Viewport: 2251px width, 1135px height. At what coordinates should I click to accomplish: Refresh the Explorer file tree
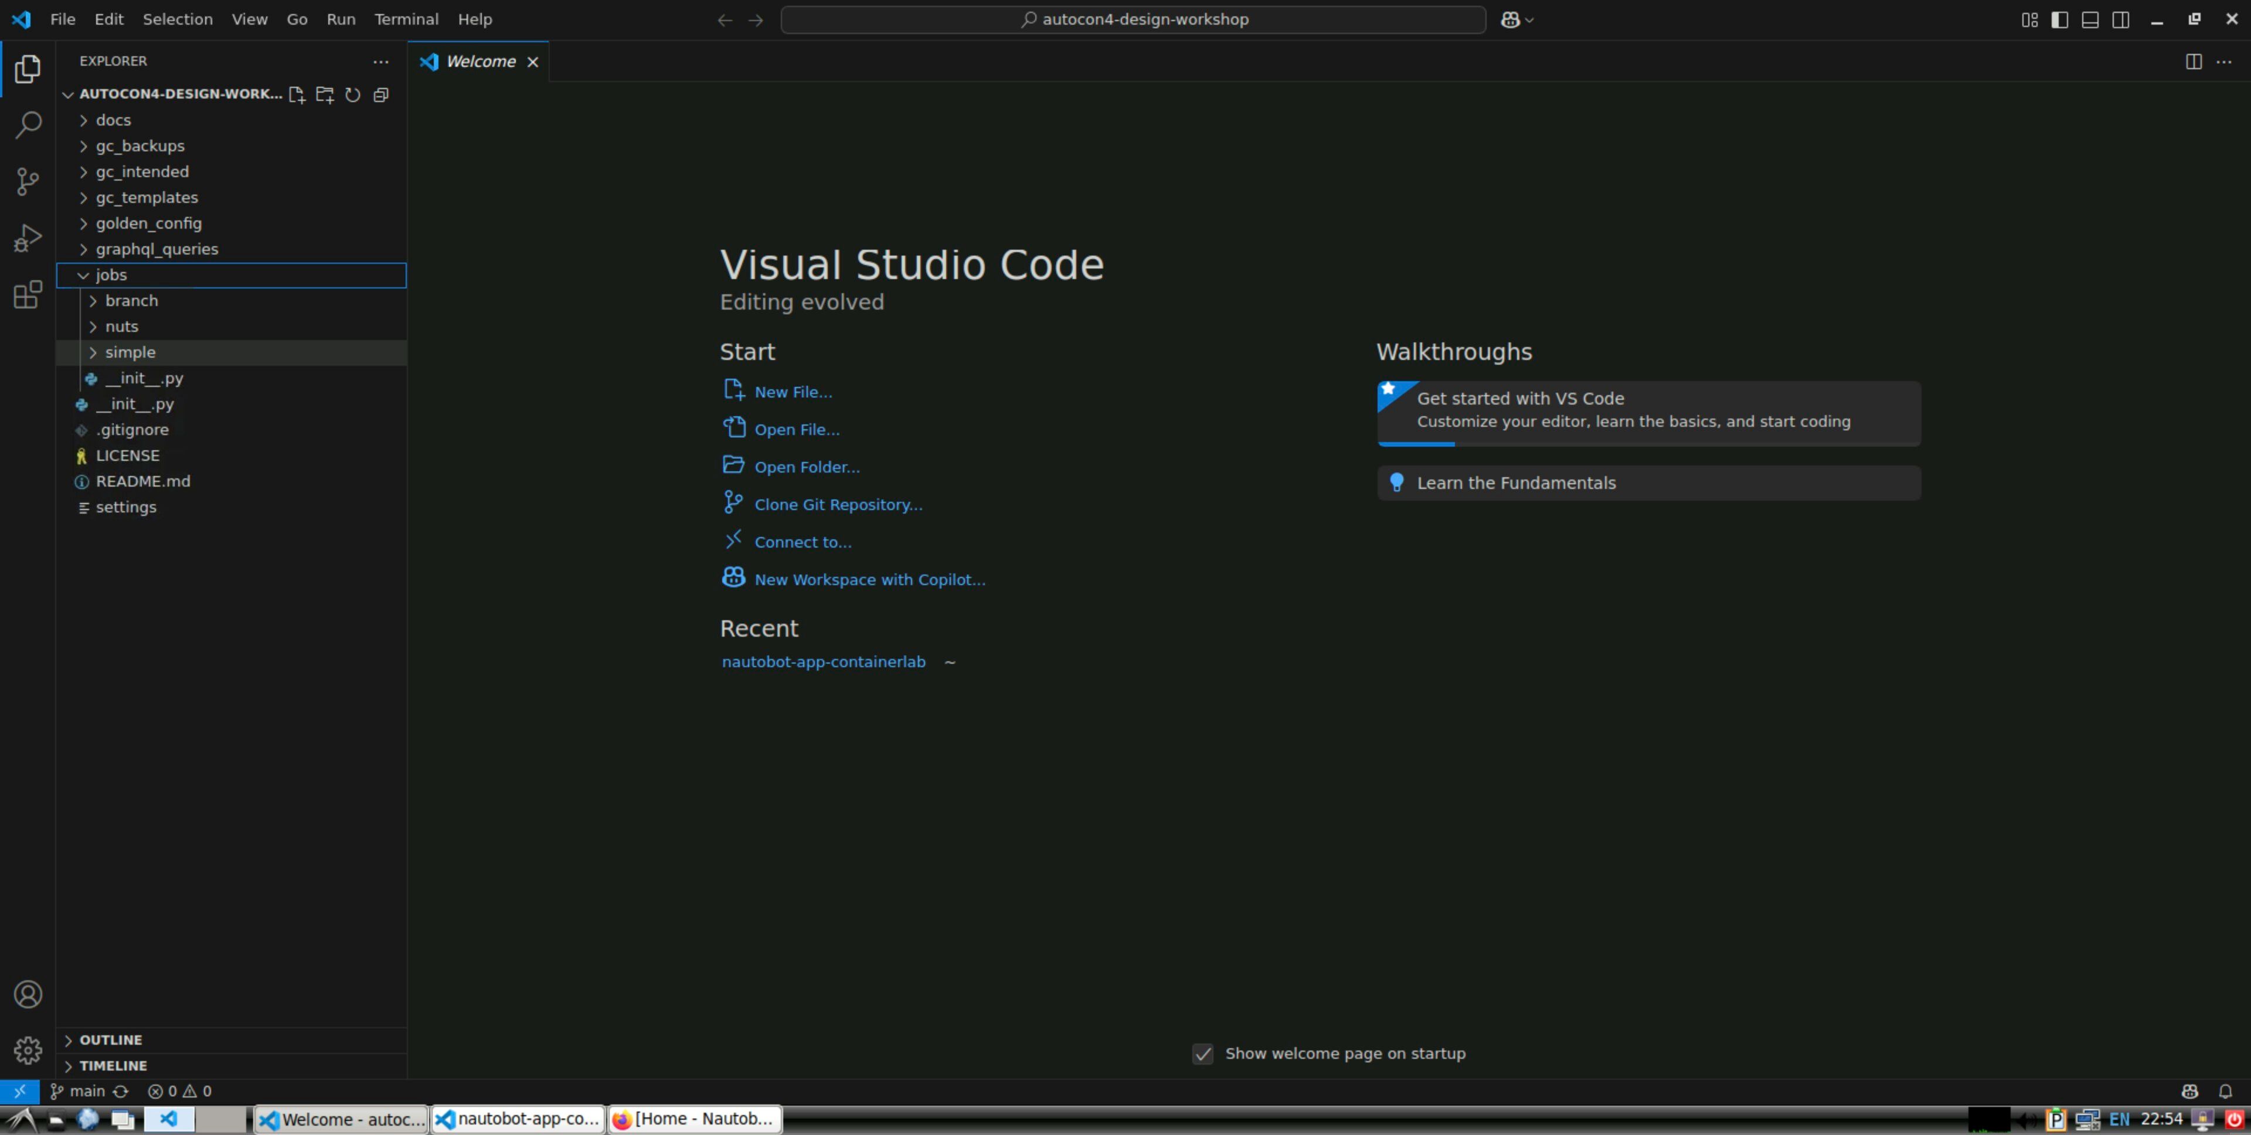coord(352,94)
